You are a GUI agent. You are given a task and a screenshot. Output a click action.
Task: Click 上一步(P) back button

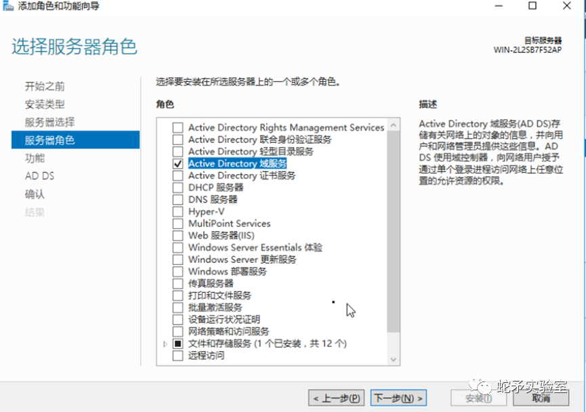click(336, 398)
